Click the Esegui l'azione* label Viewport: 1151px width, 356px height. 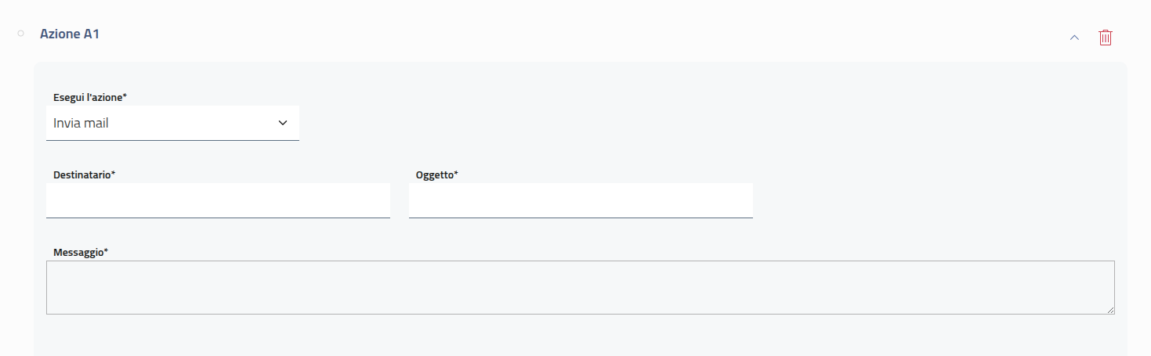[90, 97]
